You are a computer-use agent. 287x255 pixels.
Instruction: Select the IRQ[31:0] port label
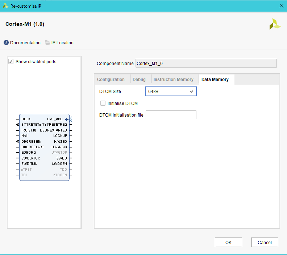click(29, 130)
